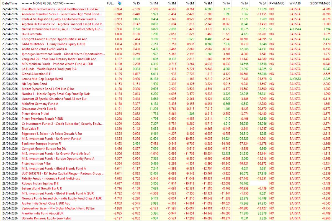Viewport: 332px width, 221px height.
Task: Select LU0196152788 RV Sector Capital Riesgo row
Action: (x=63, y=174)
